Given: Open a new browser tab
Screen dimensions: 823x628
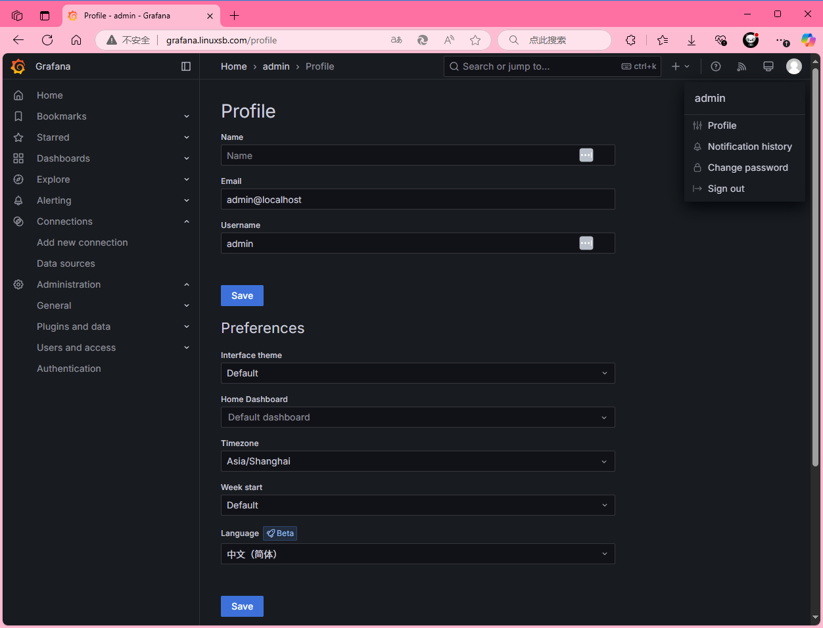Looking at the screenshot, I should pos(235,15).
